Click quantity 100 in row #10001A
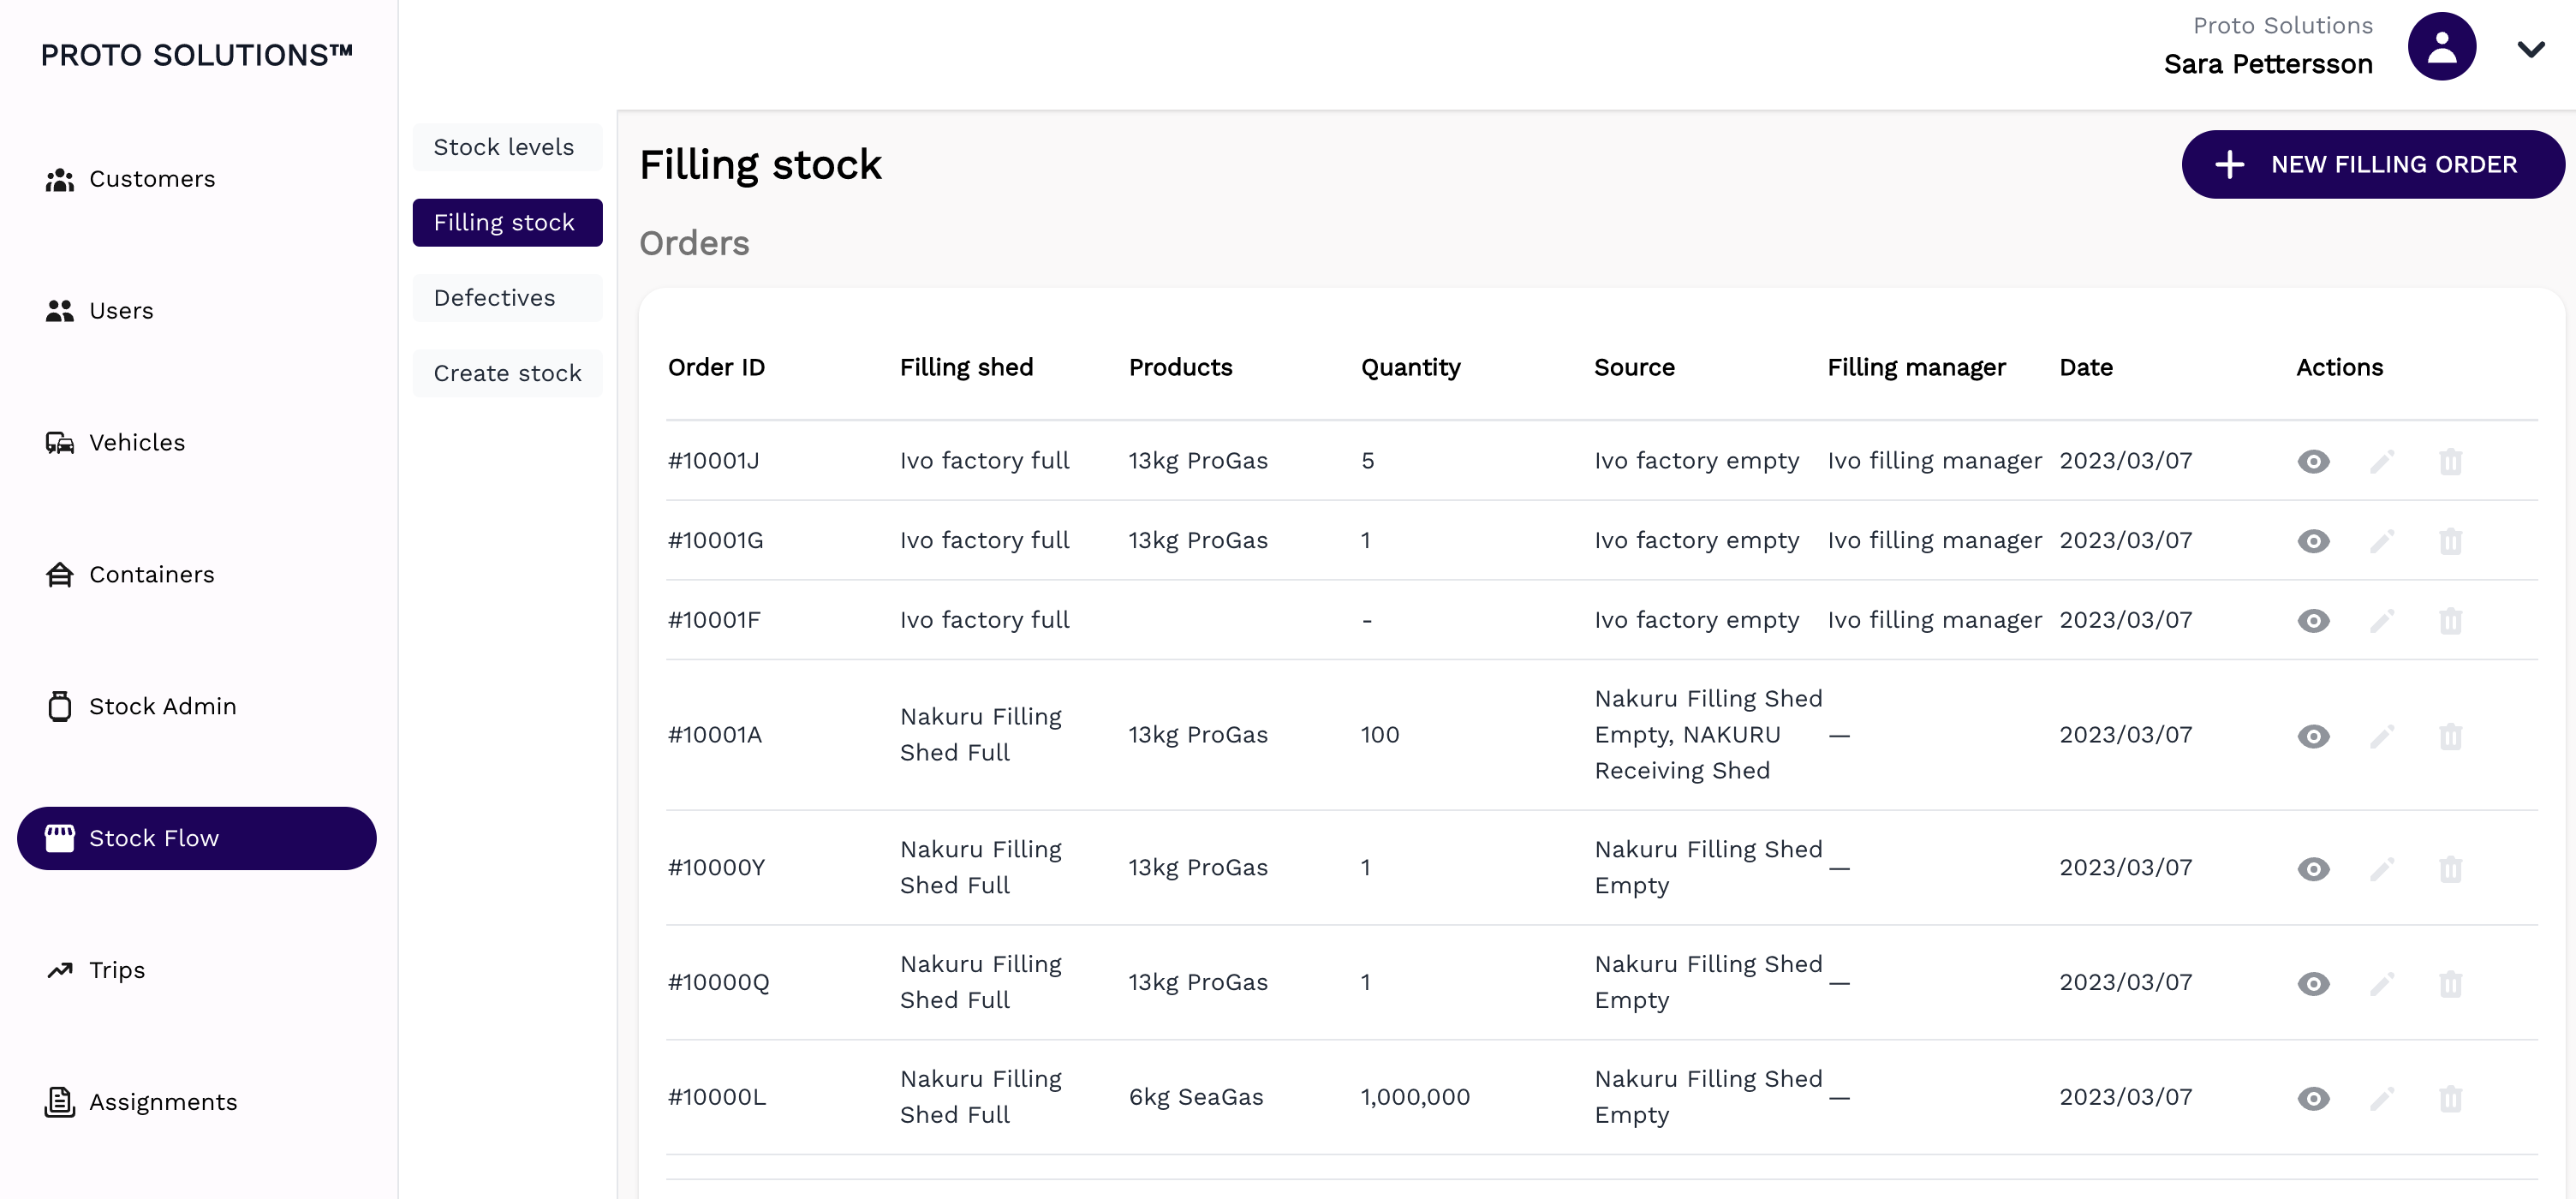The width and height of the screenshot is (2576, 1199). tap(1380, 735)
